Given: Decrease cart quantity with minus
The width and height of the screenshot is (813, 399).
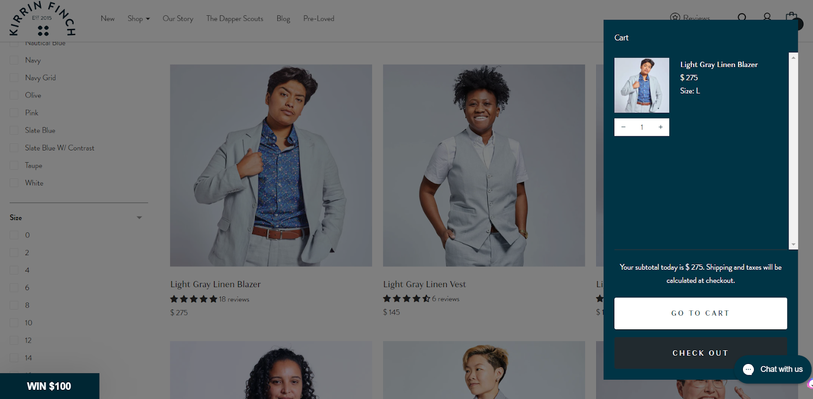Looking at the screenshot, I should [623, 127].
